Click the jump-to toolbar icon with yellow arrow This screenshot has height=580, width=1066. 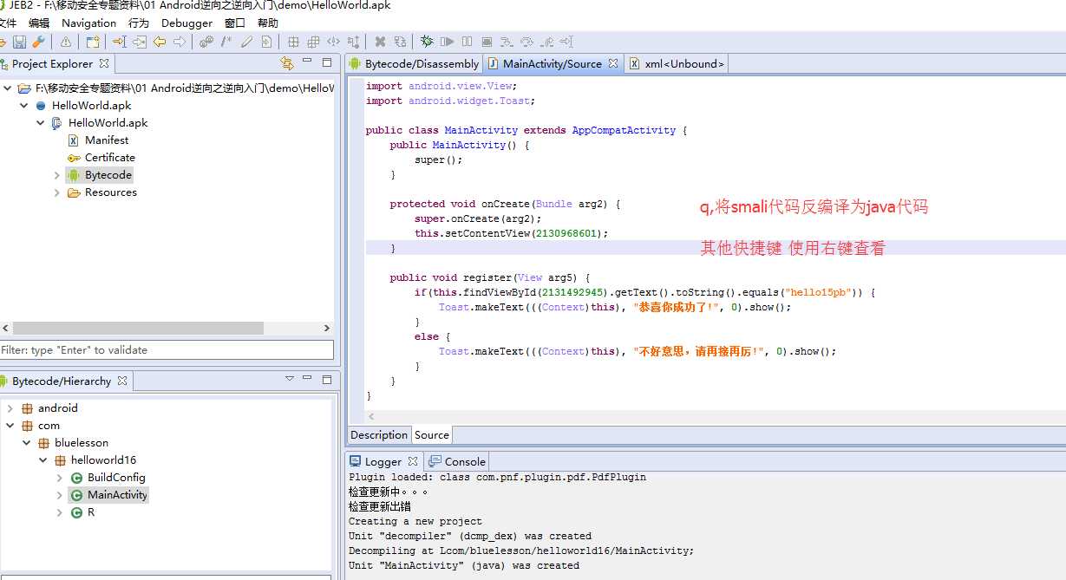click(120, 42)
